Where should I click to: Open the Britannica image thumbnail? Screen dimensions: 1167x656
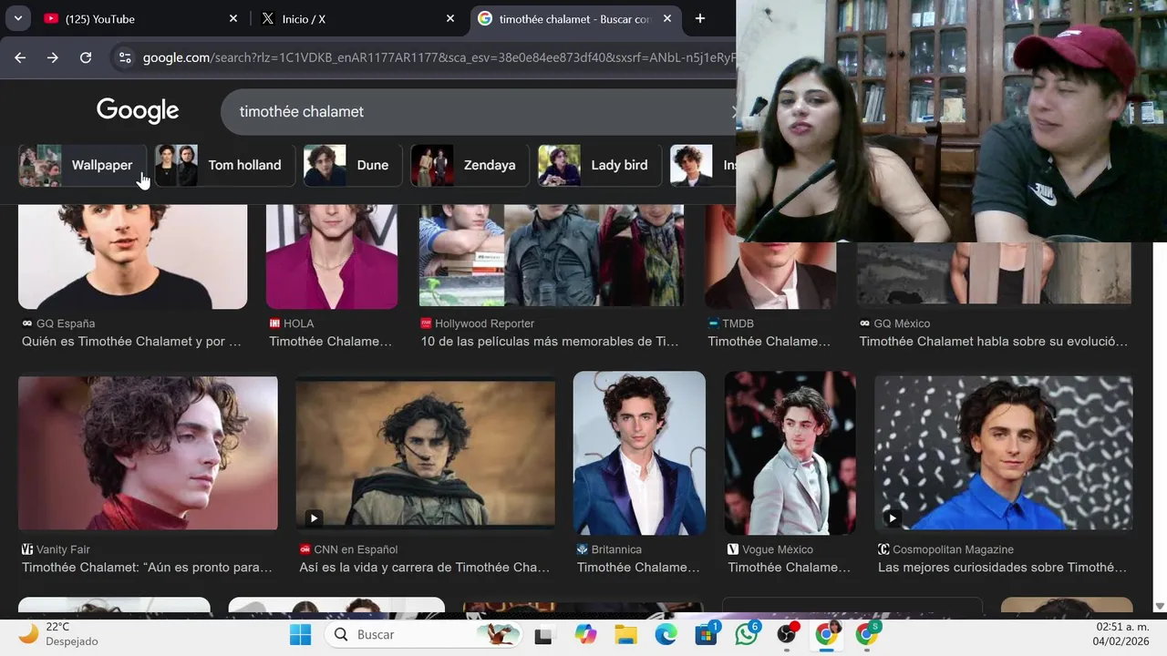pos(639,453)
